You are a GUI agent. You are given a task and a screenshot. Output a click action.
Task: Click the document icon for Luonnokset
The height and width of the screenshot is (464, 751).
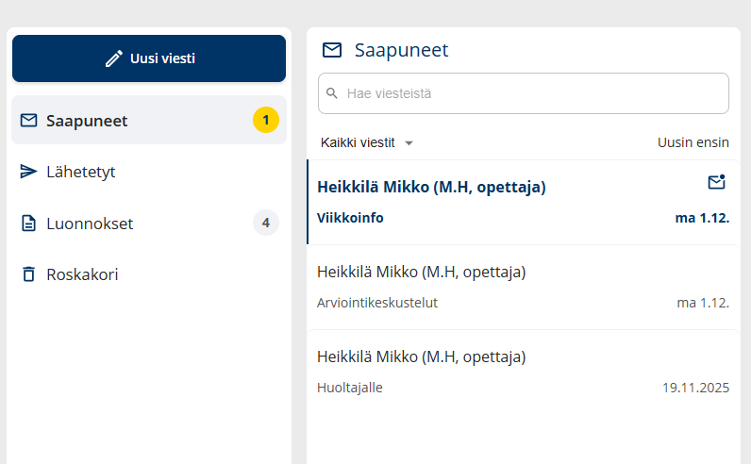point(28,224)
